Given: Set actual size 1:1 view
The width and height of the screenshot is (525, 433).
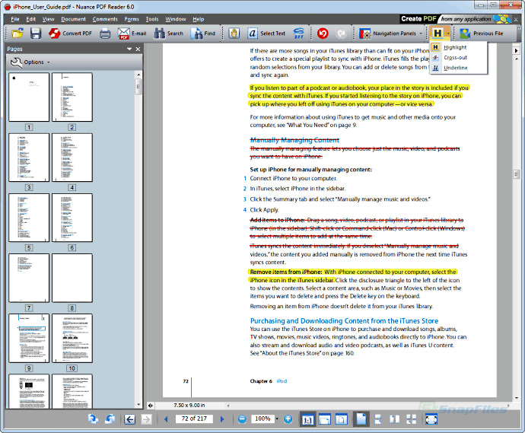Looking at the screenshot, I should click(307, 419).
